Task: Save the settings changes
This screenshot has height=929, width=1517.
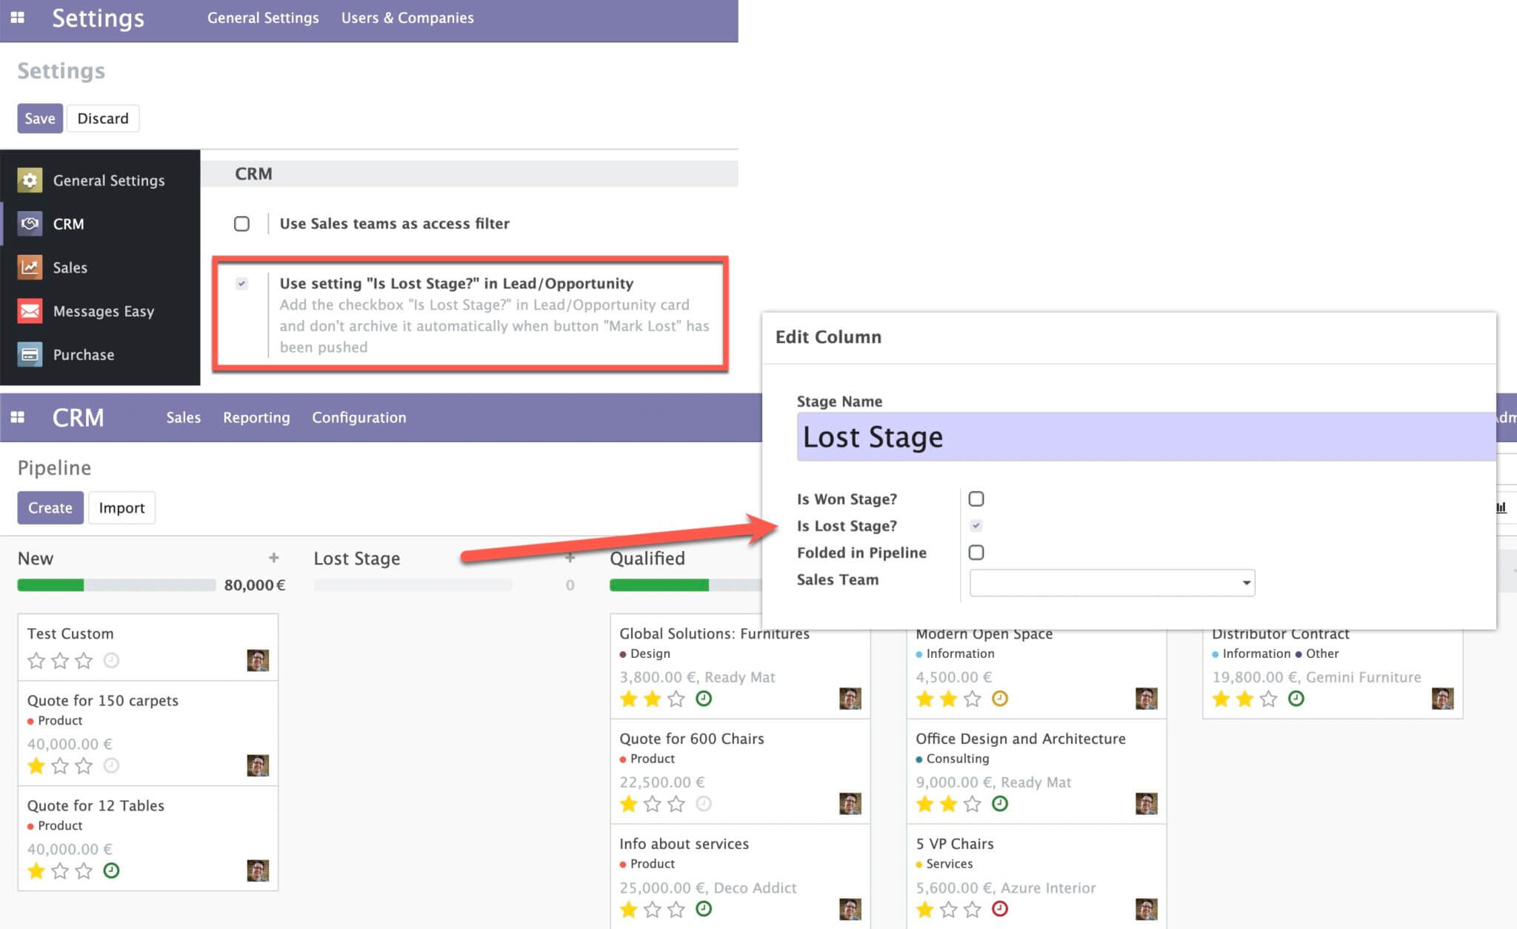Action: tap(39, 118)
